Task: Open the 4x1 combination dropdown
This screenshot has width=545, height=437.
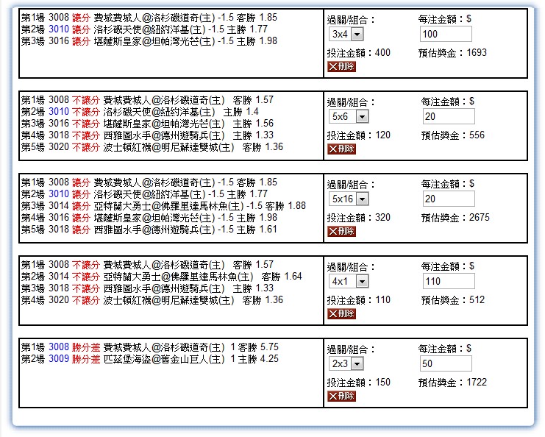Action: coord(349,281)
